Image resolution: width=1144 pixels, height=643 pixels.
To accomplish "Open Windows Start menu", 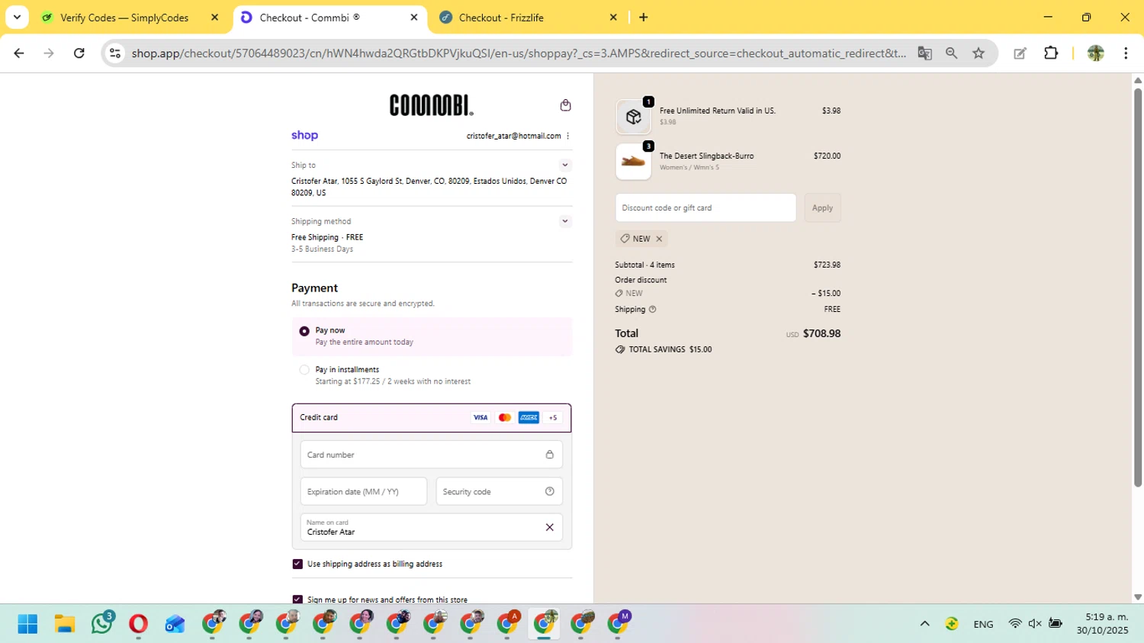I will click(27, 624).
